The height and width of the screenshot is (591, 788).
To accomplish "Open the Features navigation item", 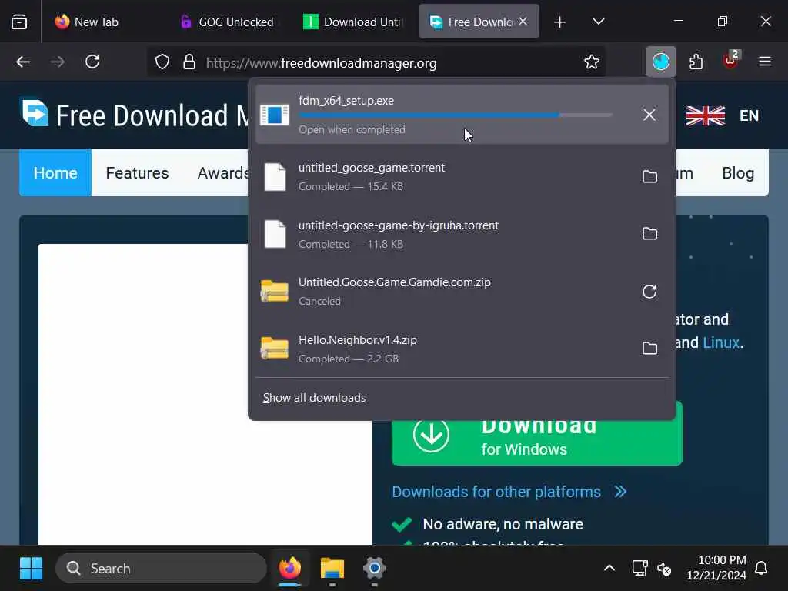I will [x=137, y=173].
